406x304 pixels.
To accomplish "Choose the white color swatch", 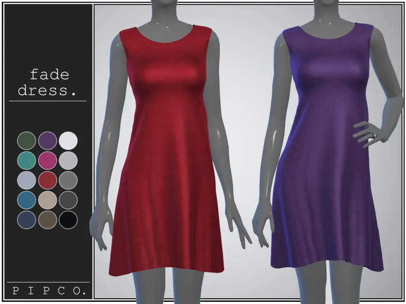I will click(x=68, y=140).
